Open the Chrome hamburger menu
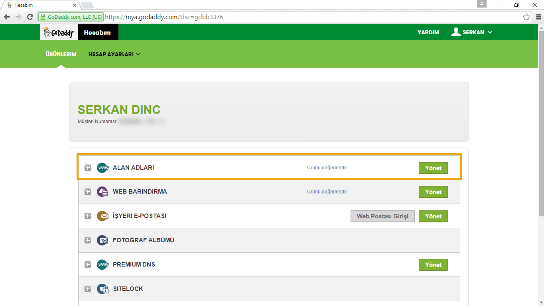 click(x=538, y=17)
